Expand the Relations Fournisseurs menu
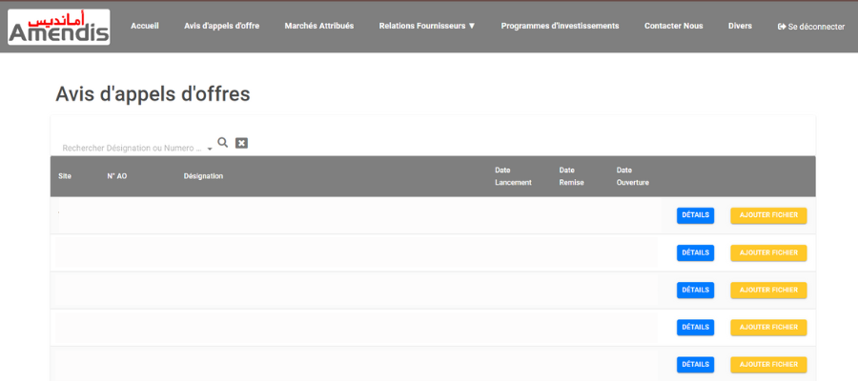 [426, 26]
